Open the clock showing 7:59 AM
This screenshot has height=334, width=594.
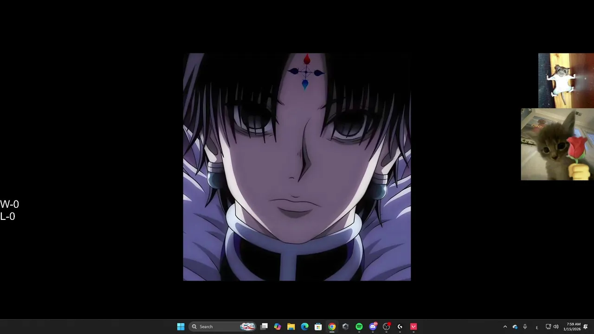pyautogui.click(x=572, y=327)
